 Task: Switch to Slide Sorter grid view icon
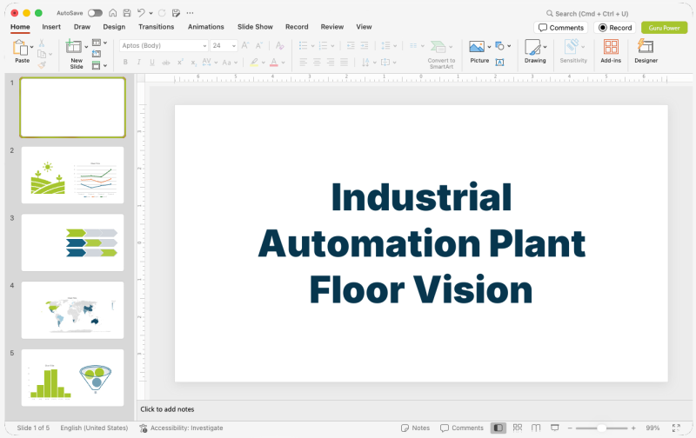pos(518,428)
